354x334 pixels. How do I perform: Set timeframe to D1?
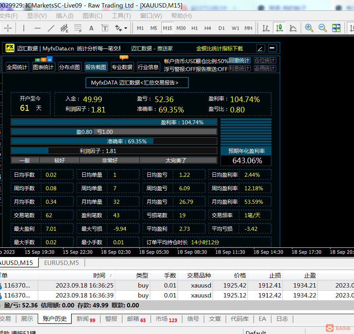click(221, 28)
